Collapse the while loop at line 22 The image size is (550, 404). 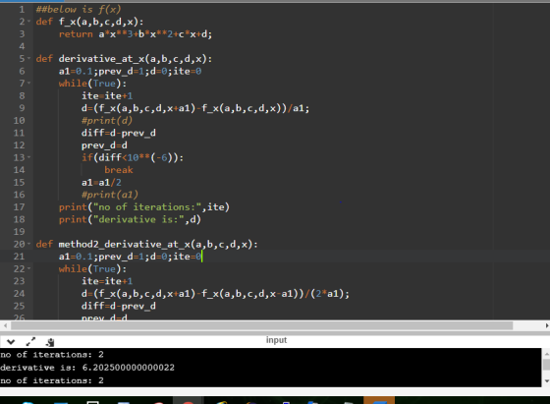point(29,268)
